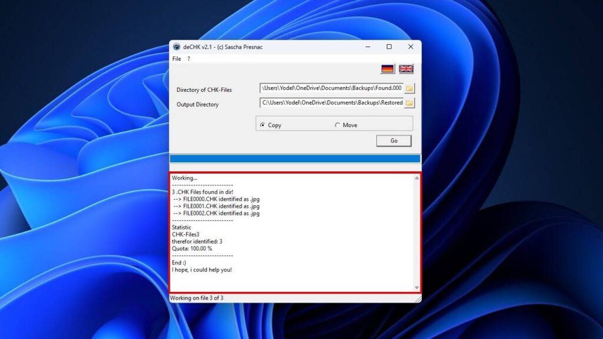The width and height of the screenshot is (603, 339).
Task: Select the Directory of CHK-Files path field
Action: 330,88
